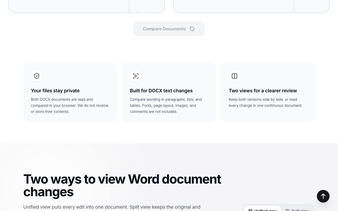Switch to the Split view tab
The image size is (338, 211).
click(297, 209)
